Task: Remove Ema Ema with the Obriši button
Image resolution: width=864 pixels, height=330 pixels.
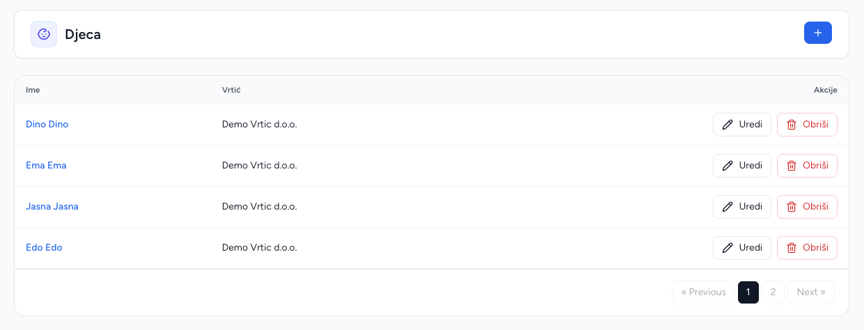Action: point(807,166)
